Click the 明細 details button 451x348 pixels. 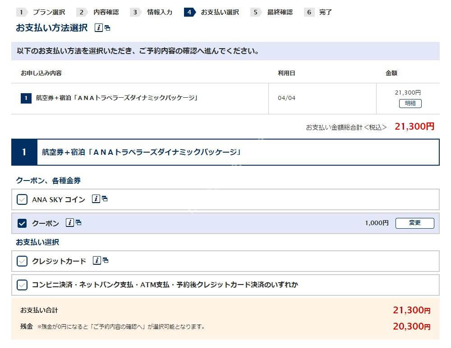tap(410, 104)
